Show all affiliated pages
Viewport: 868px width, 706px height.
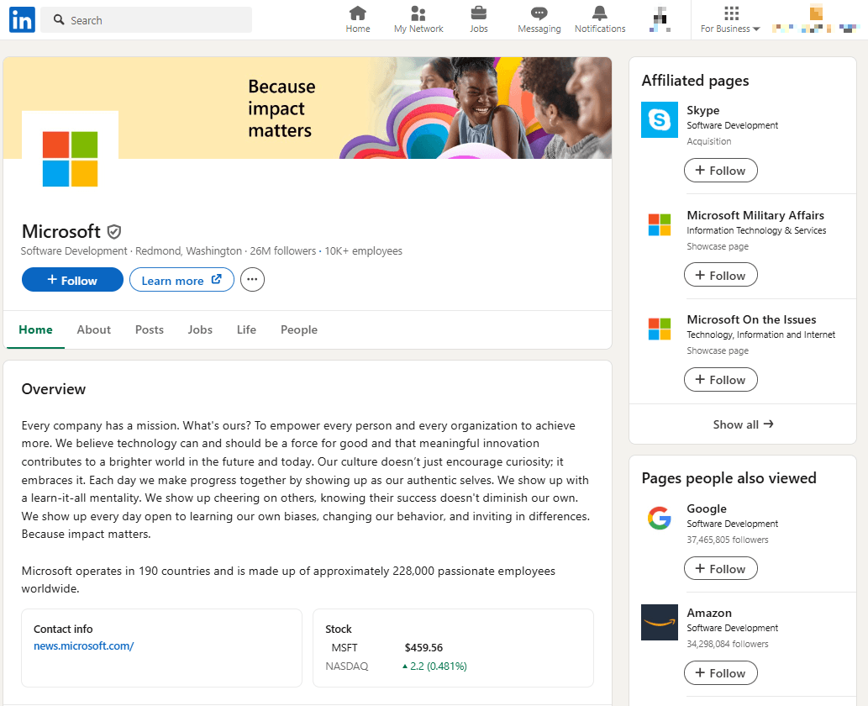coord(743,424)
